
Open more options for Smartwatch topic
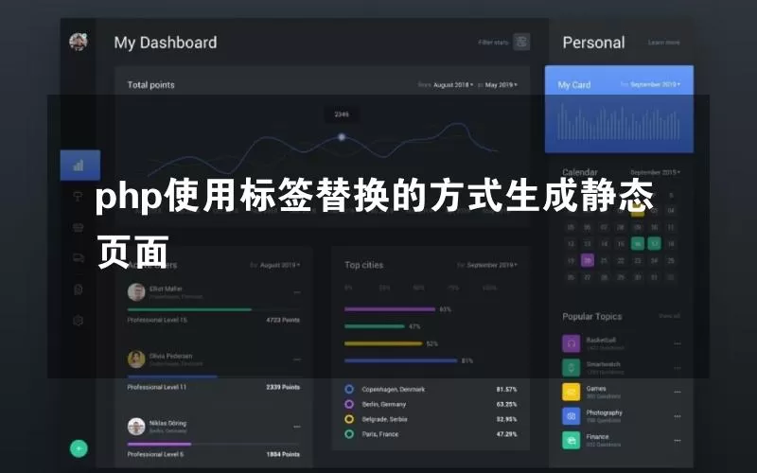[678, 368]
